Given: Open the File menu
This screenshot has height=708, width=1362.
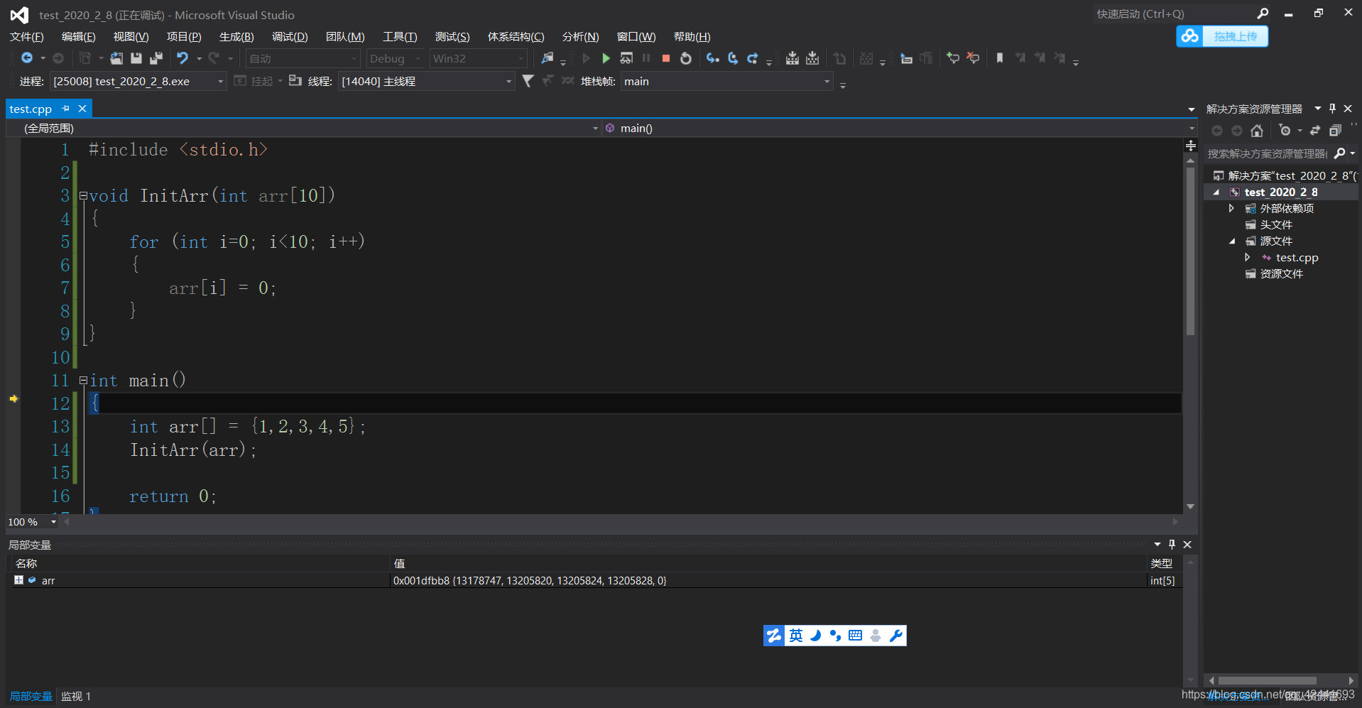Looking at the screenshot, I should point(27,36).
